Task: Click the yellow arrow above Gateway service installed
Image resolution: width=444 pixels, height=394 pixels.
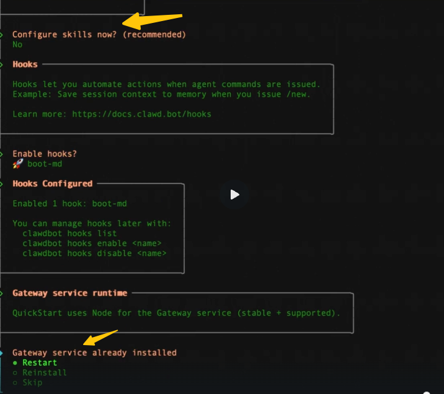Action: pyautogui.click(x=101, y=338)
